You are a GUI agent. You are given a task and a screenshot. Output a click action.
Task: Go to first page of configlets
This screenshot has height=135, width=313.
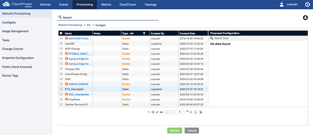pyautogui.click(x=167, y=112)
